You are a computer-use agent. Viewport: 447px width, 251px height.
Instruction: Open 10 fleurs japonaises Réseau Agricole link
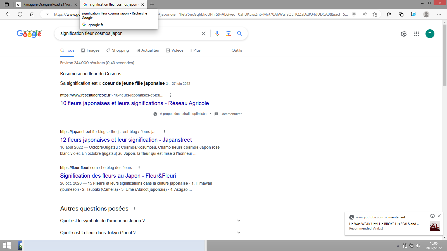(x=134, y=103)
